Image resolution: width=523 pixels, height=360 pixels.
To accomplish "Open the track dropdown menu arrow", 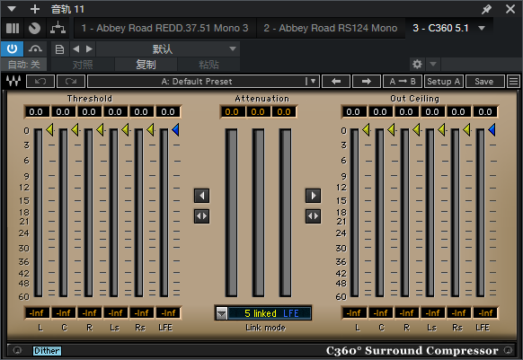I will tap(12, 9).
